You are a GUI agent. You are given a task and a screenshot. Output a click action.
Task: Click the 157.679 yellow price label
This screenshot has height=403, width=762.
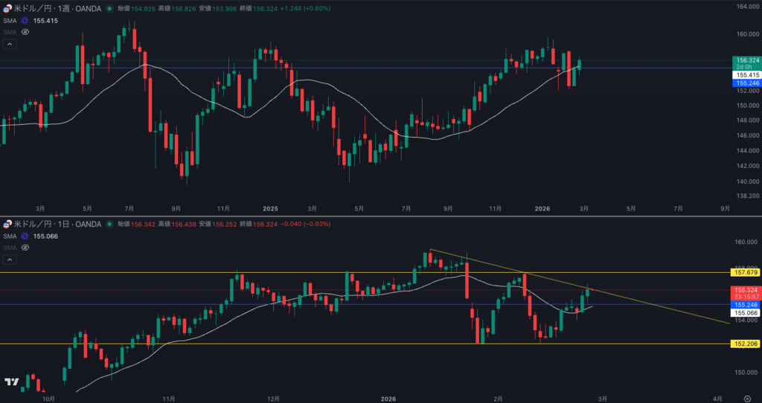(x=746, y=272)
